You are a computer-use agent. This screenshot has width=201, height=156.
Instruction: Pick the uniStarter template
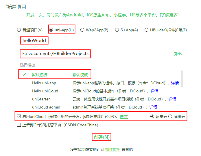[x=41, y=99]
